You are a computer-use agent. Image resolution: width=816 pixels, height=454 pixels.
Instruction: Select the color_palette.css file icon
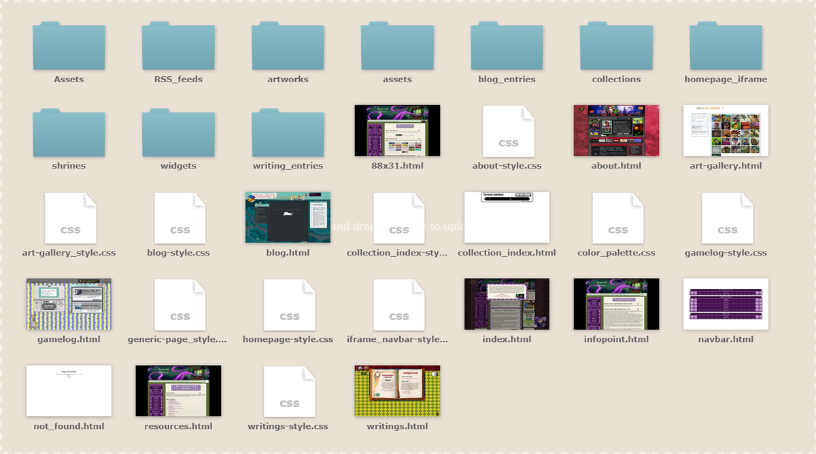tap(616, 217)
